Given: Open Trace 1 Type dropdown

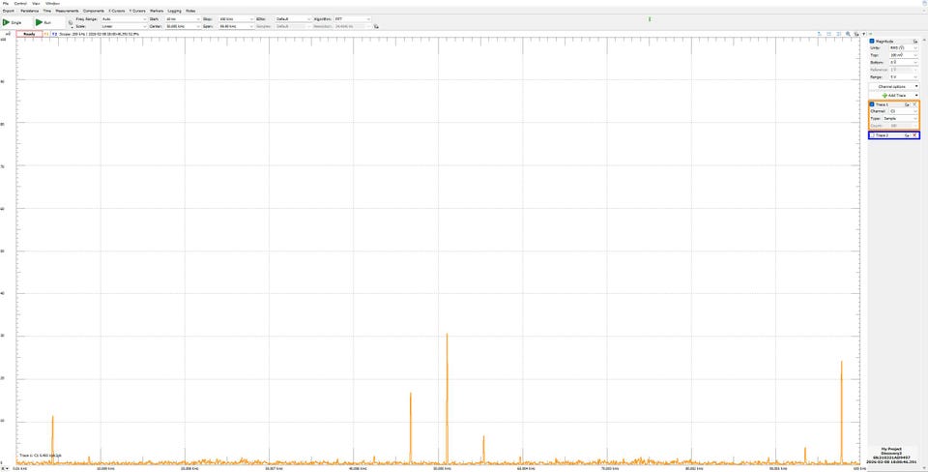Looking at the screenshot, I should [900, 118].
